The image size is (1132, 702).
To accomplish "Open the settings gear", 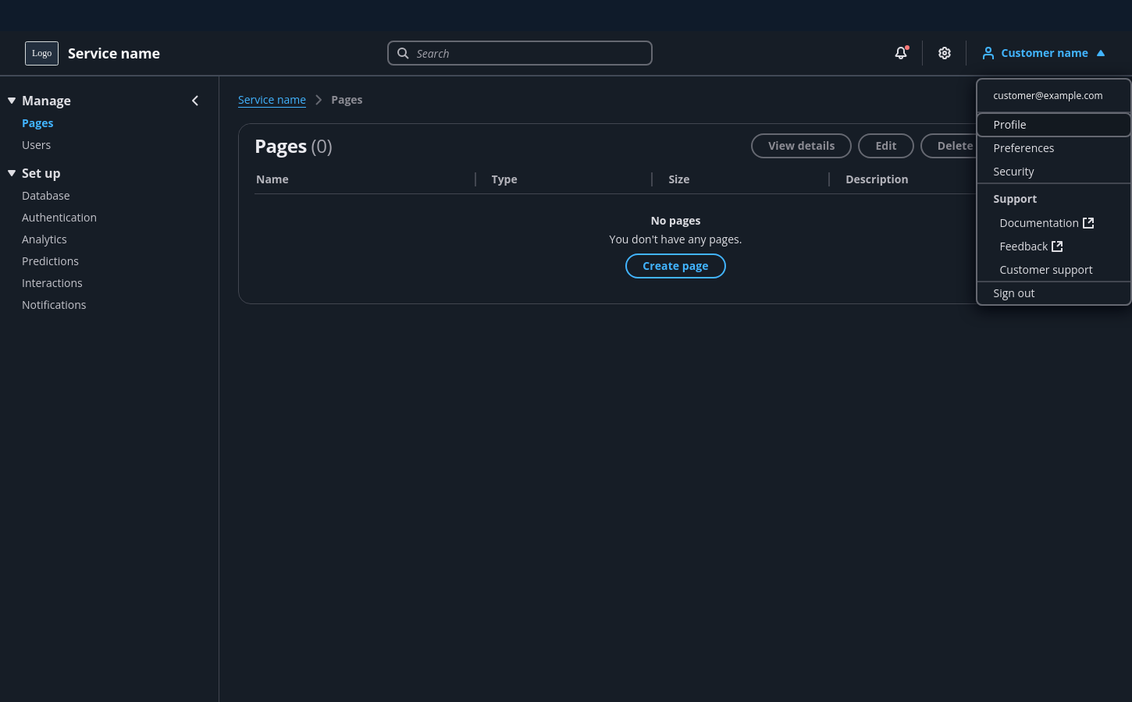I will tap(944, 52).
